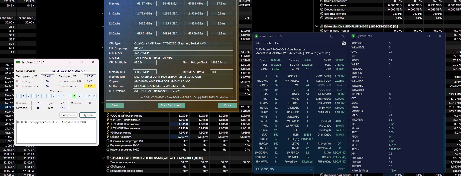Collapse the S.M.A.R.T. WDC WD10EZEX section
Viewport: 461px width, 176px height.
point(103,158)
